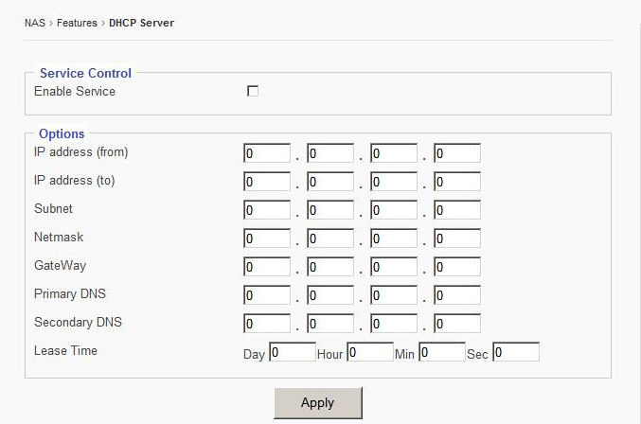Viewport: 641px width, 424px height.
Task: Click last octet of IP address (from)
Action: pos(457,153)
